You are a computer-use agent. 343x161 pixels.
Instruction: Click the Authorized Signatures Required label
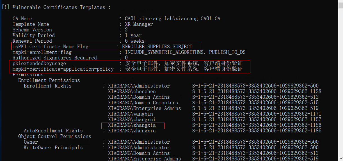tap(54, 58)
